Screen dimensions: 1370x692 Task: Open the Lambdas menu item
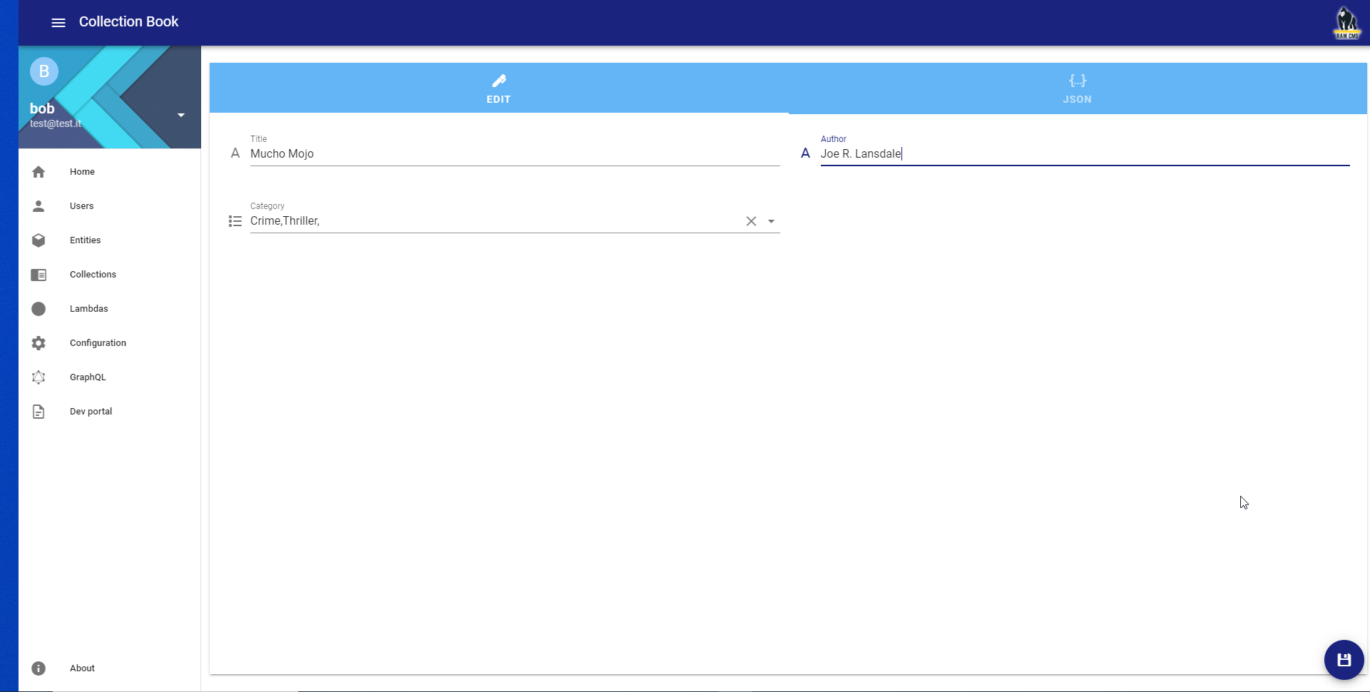[x=110, y=309]
